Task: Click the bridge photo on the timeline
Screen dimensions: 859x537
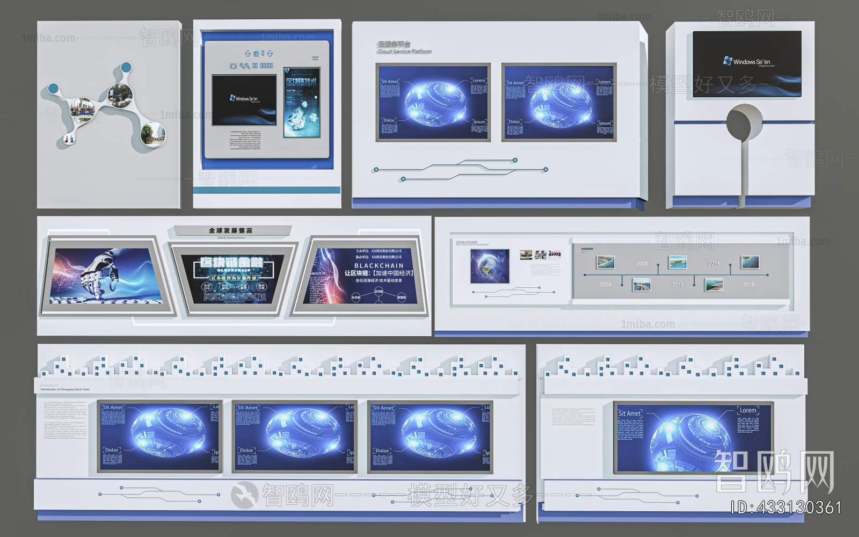Action: [x=642, y=284]
